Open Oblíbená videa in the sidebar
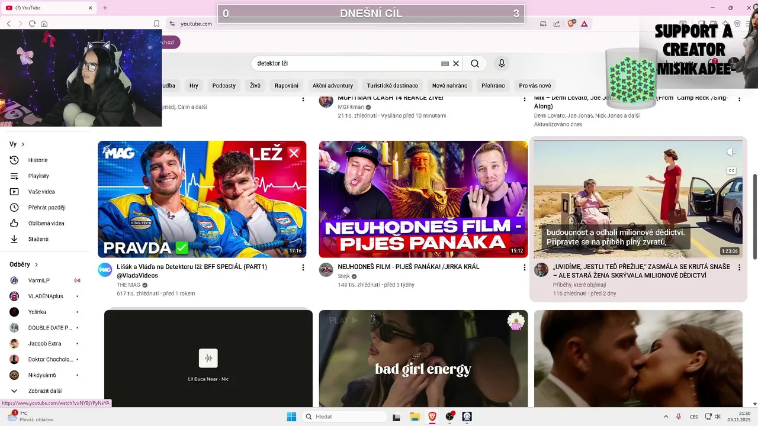The width and height of the screenshot is (758, 426). tap(46, 223)
